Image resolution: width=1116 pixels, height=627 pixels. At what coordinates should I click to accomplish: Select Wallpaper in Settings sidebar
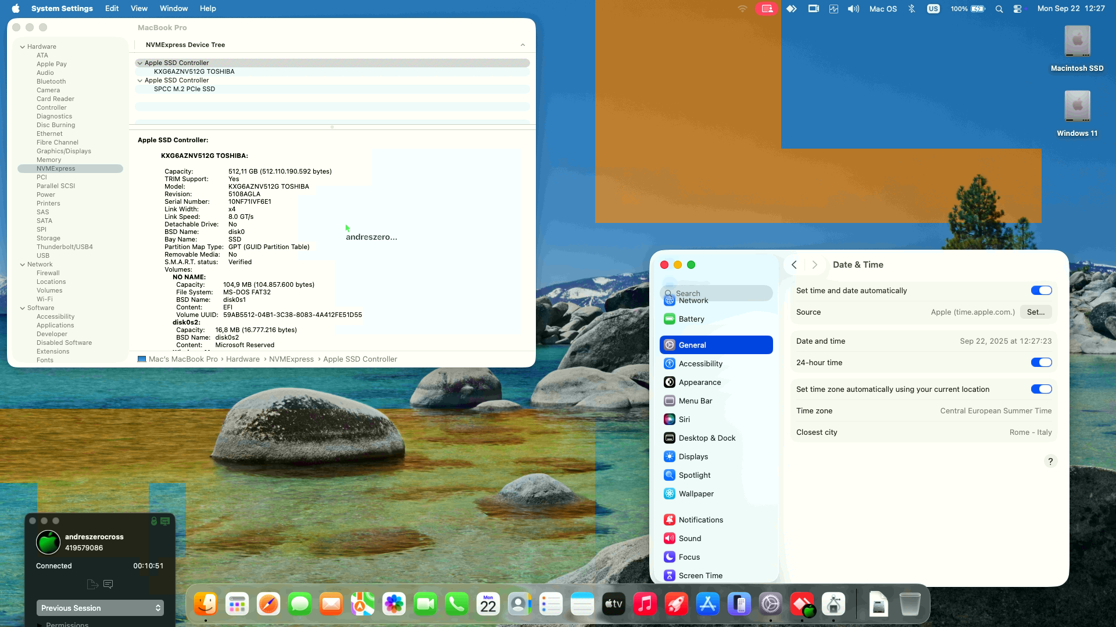pyautogui.click(x=716, y=493)
